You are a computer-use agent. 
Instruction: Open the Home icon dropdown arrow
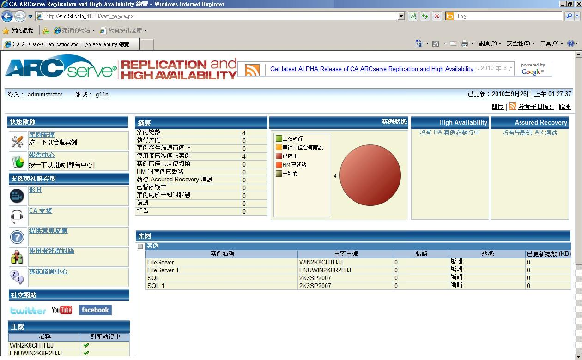point(427,44)
